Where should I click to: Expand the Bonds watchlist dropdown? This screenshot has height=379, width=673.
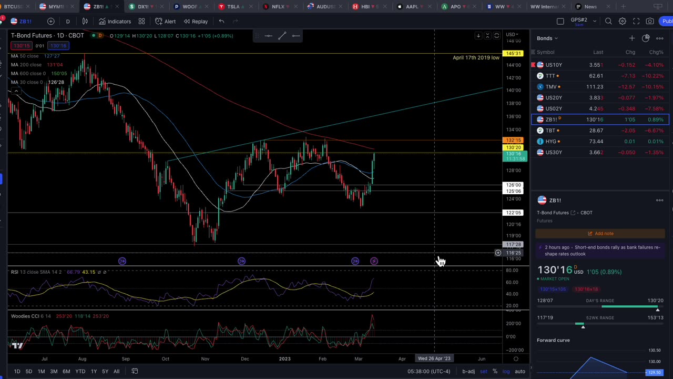click(547, 38)
